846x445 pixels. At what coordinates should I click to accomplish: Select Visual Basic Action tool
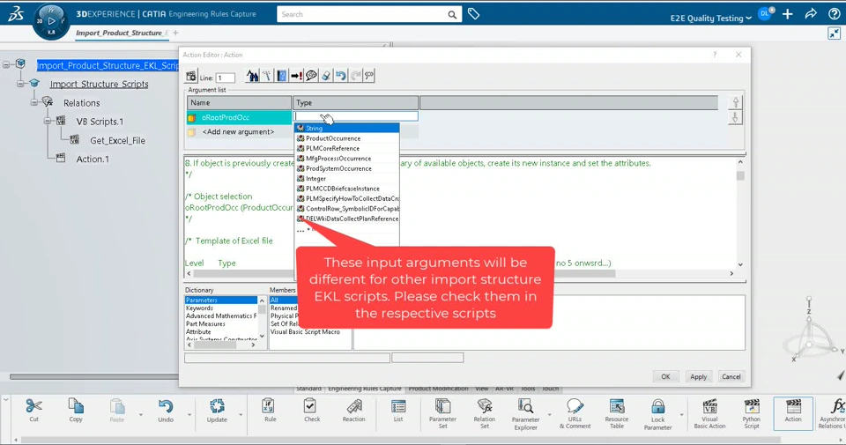(709, 406)
